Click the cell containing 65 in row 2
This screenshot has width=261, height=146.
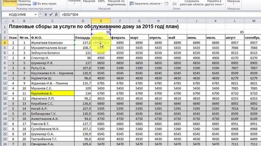click(x=235, y=32)
